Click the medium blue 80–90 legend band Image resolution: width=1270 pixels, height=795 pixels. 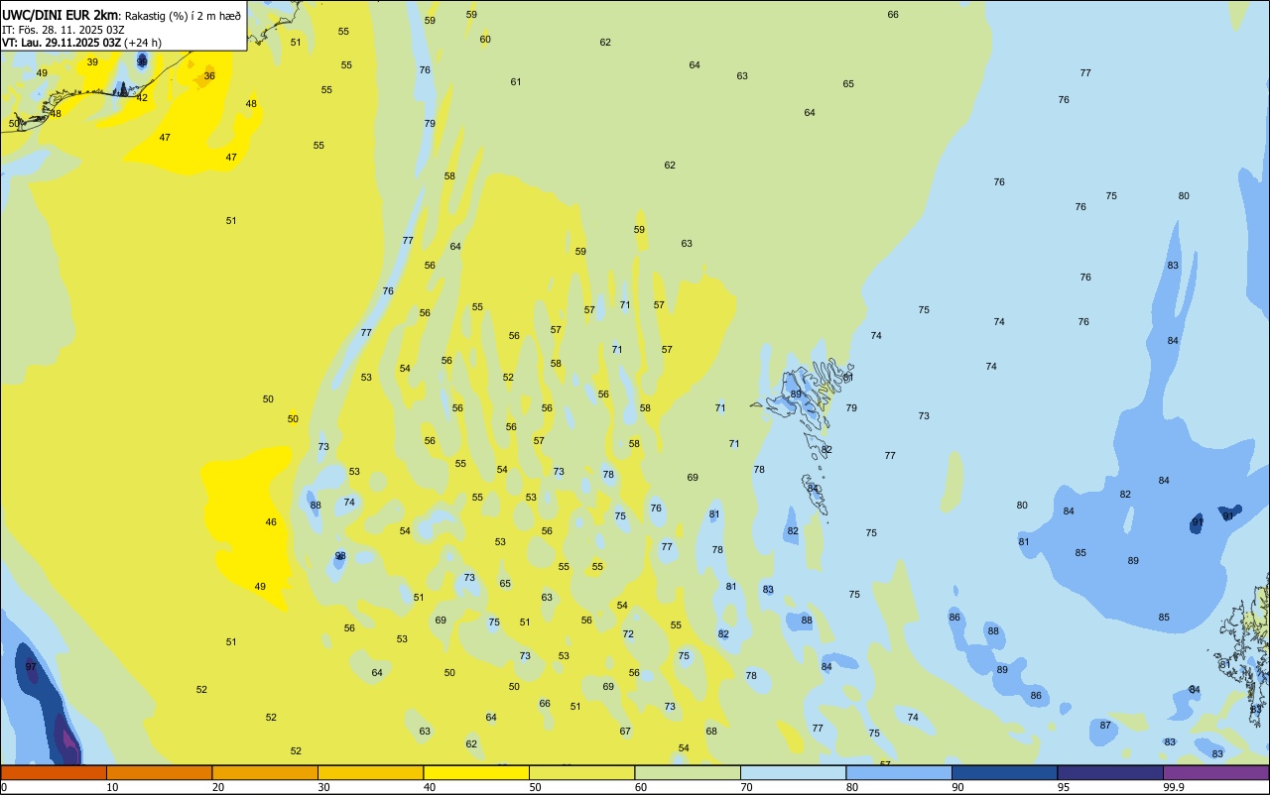(x=899, y=772)
